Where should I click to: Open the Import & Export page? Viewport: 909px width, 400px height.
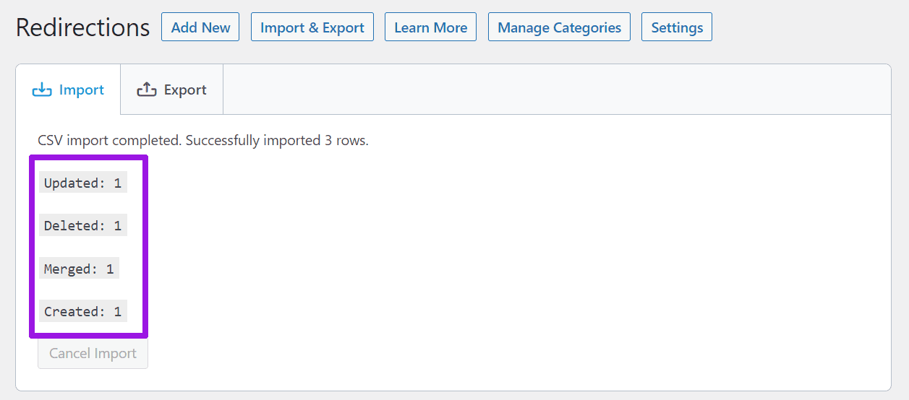tap(312, 27)
